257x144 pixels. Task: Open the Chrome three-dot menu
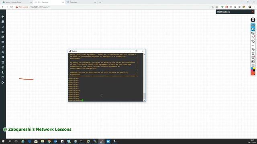[x=254, y=7]
